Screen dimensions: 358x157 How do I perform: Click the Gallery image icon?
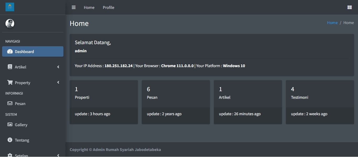click(10, 125)
